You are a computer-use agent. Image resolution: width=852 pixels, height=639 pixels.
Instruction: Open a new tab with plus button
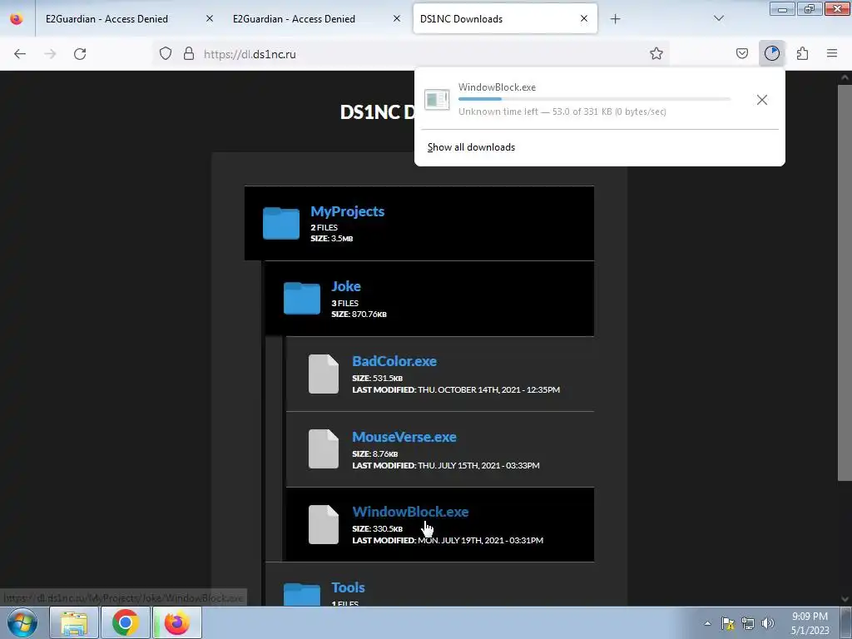(x=615, y=19)
